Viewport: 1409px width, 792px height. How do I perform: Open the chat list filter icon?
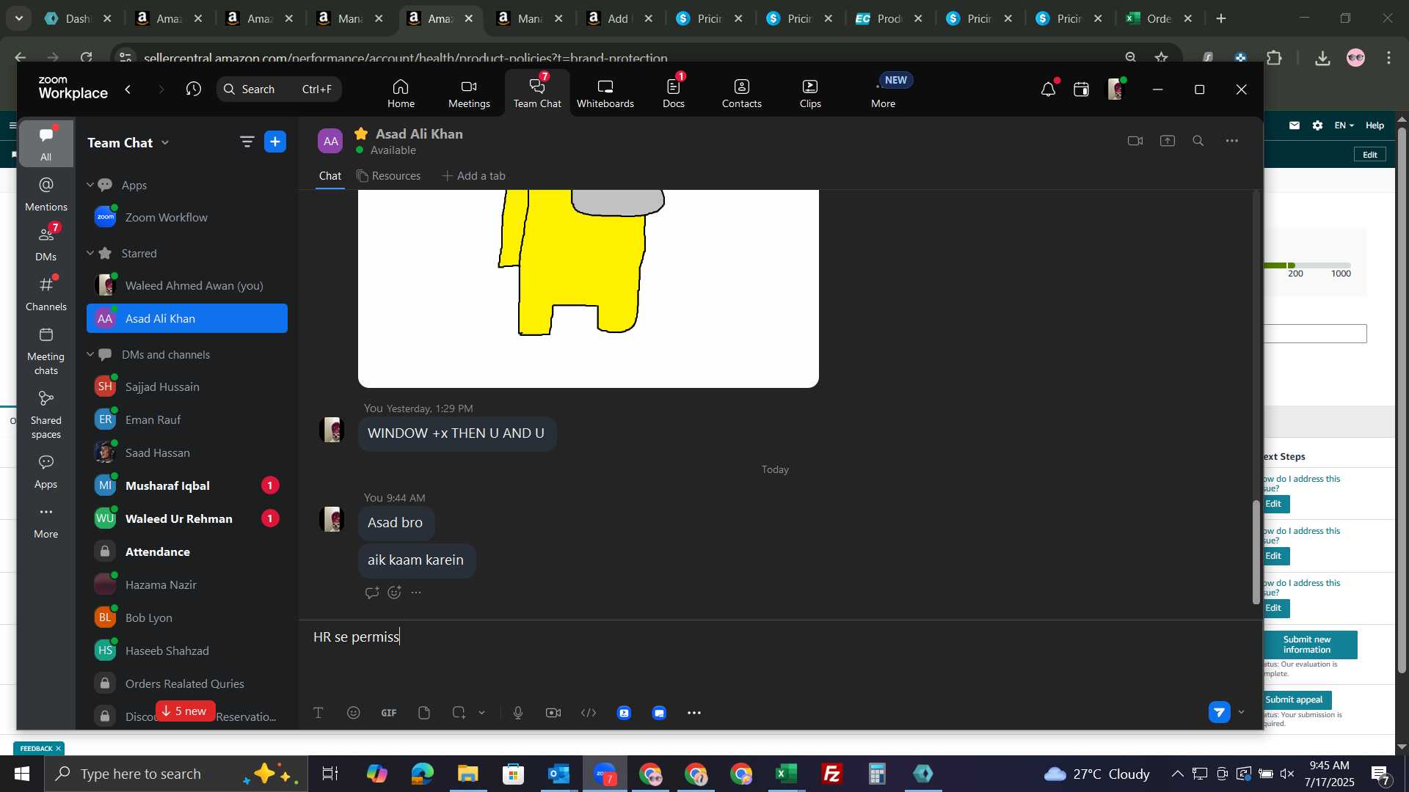(247, 142)
